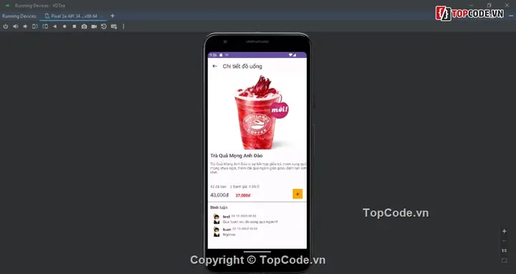Click the zoom to fit screen button
Viewport: 516px width, 274px height.
(504, 260)
